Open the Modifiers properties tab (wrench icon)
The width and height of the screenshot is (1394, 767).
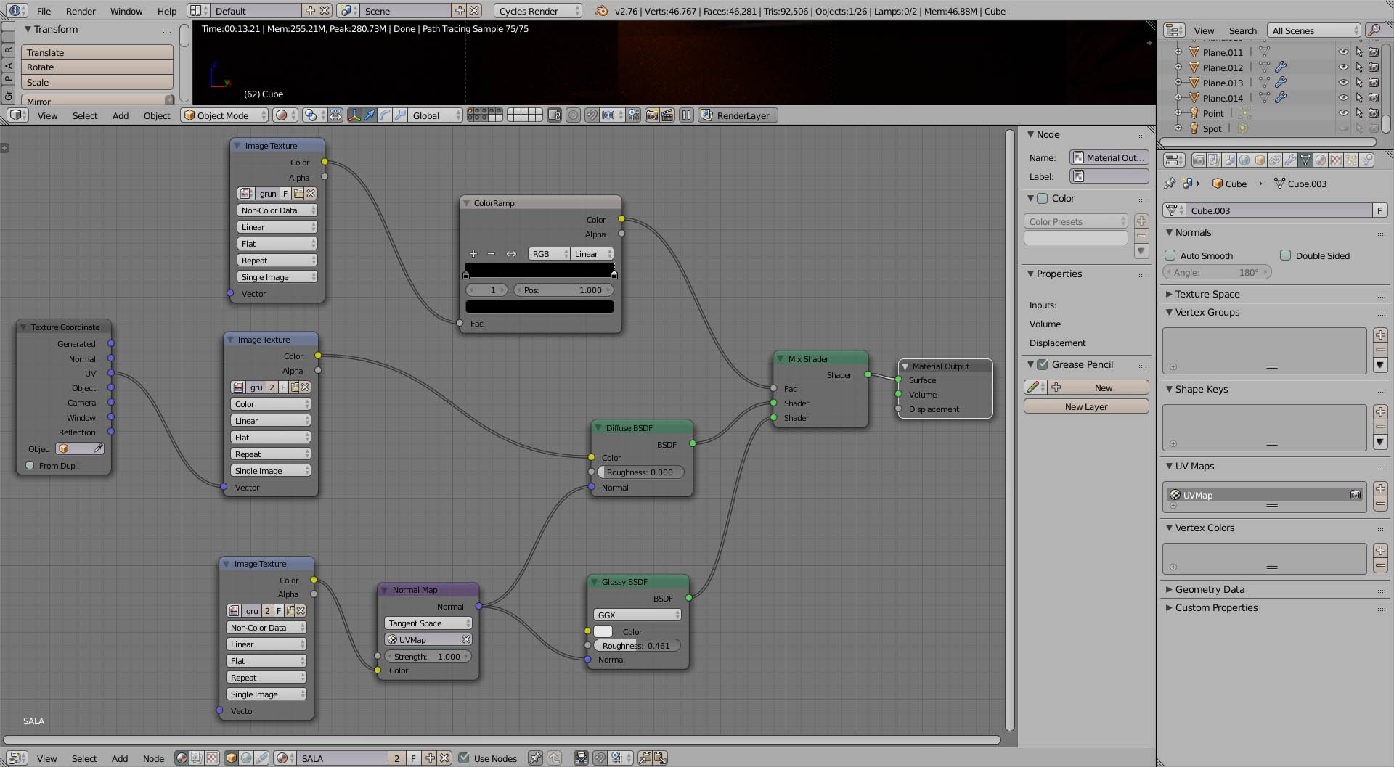pos(1290,160)
